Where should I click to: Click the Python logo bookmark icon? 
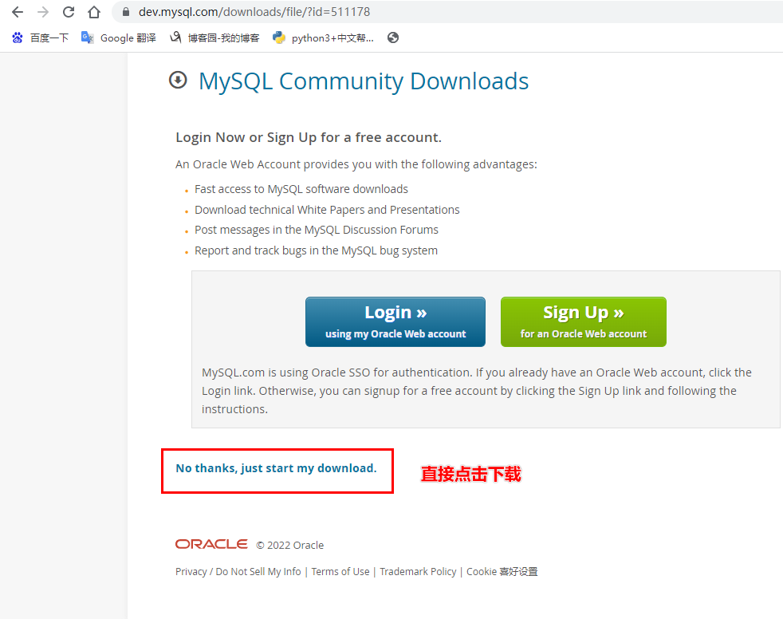pos(278,37)
